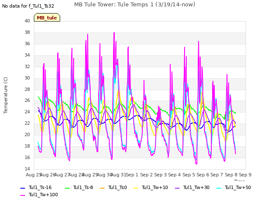271x203 pixels.
Task: Click the 18 y-axis tick label
Action: pos(27,146)
